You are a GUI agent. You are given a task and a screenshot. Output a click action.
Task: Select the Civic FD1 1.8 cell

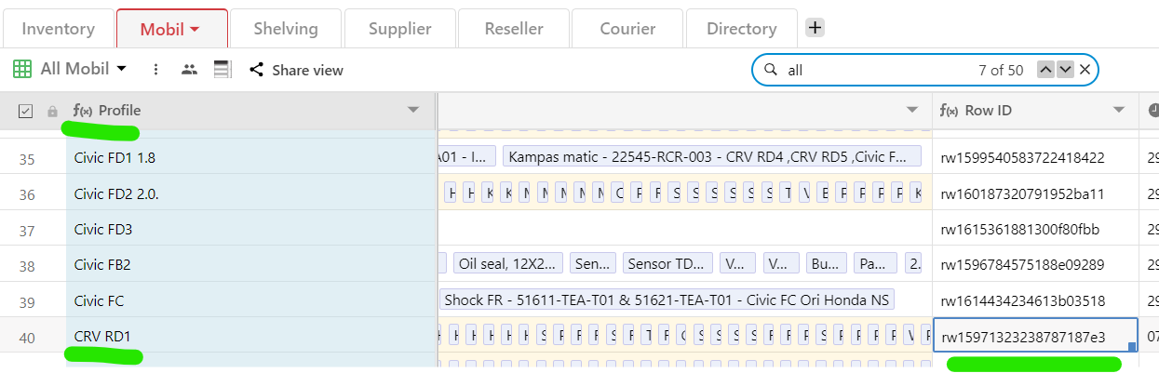tap(250, 157)
